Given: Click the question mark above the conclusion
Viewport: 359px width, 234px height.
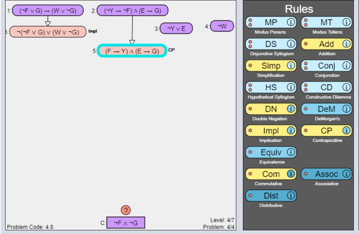Looking at the screenshot, I should coord(126,209).
